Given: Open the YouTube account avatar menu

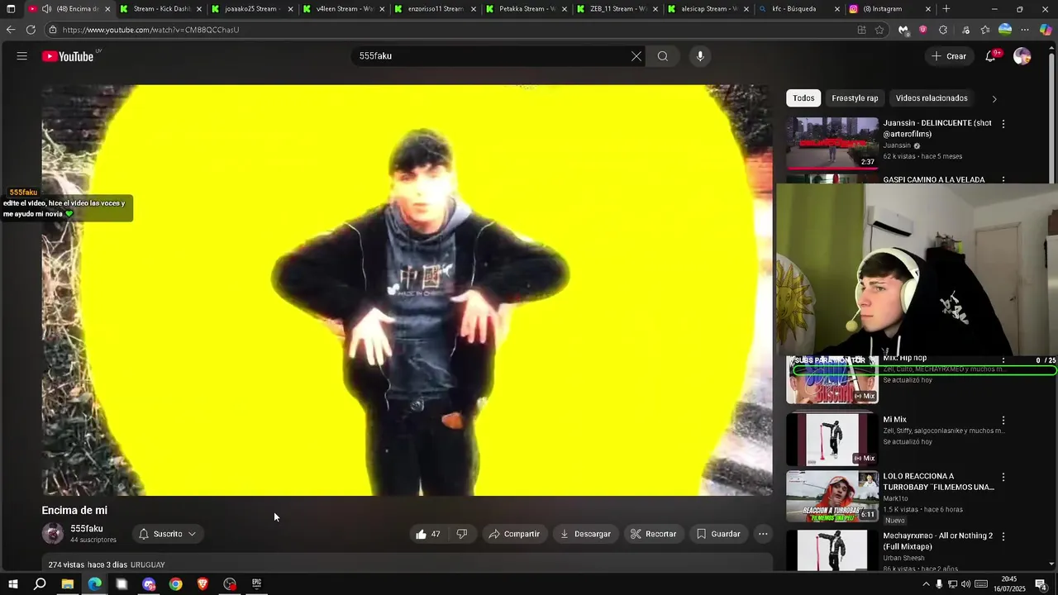Looking at the screenshot, I should pos(1022,56).
